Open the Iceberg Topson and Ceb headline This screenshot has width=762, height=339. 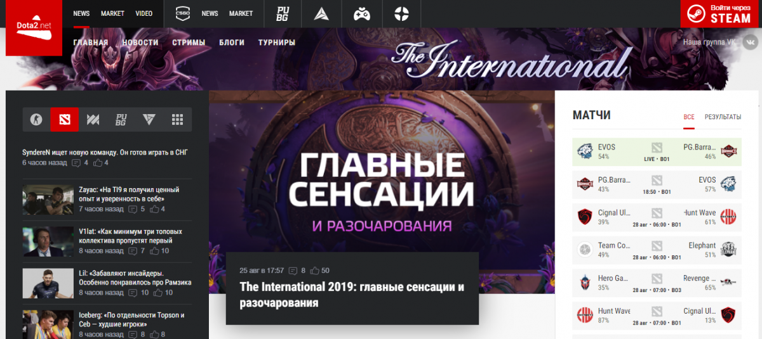coord(131,319)
